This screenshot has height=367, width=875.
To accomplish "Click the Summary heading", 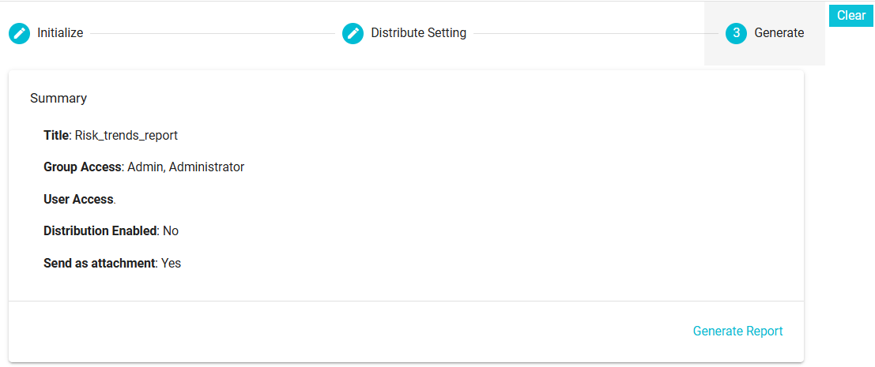I will tap(58, 99).
